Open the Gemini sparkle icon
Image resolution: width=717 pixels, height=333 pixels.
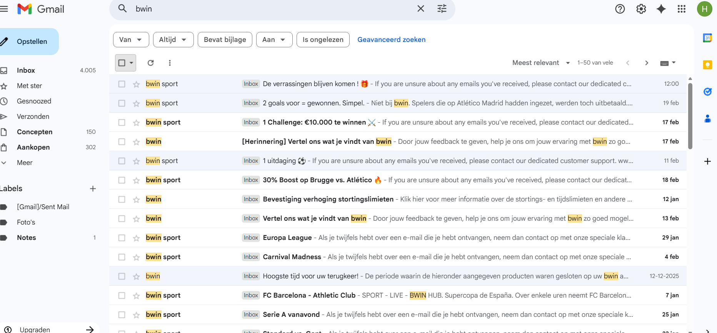point(661,9)
